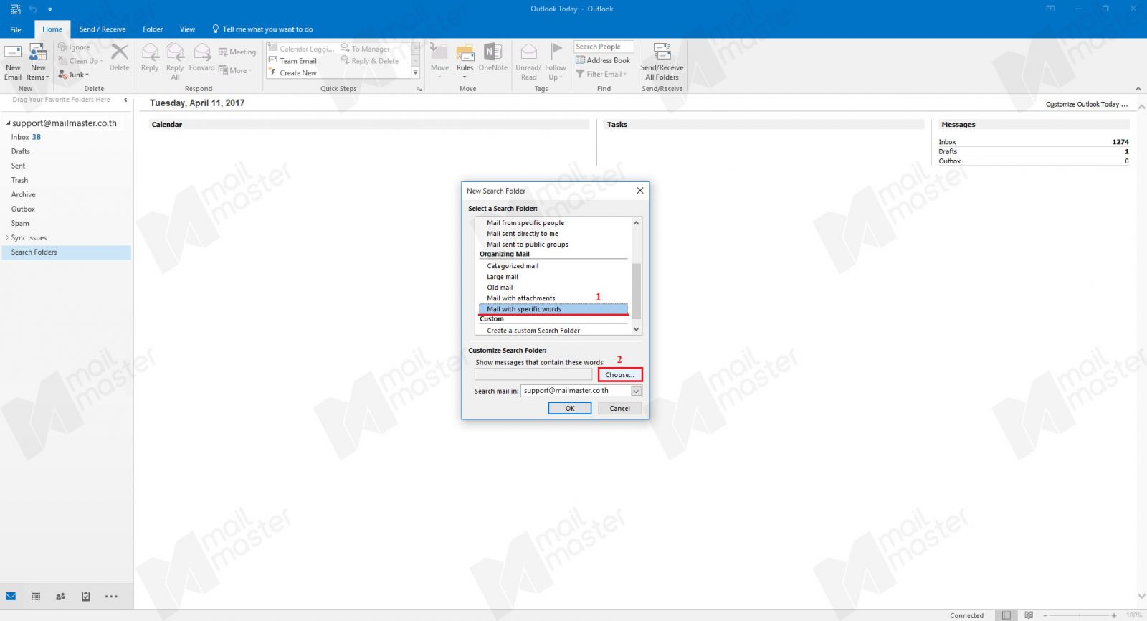Switch to Mail view in navigation bar

(x=11, y=596)
